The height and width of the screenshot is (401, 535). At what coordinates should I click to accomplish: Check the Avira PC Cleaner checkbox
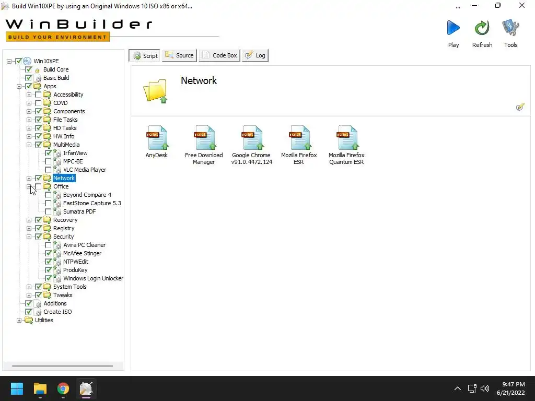tap(49, 245)
